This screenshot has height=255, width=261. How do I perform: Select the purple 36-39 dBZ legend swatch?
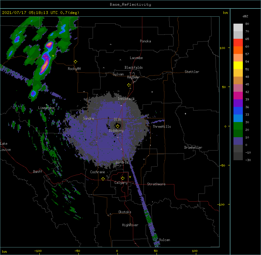238,103
